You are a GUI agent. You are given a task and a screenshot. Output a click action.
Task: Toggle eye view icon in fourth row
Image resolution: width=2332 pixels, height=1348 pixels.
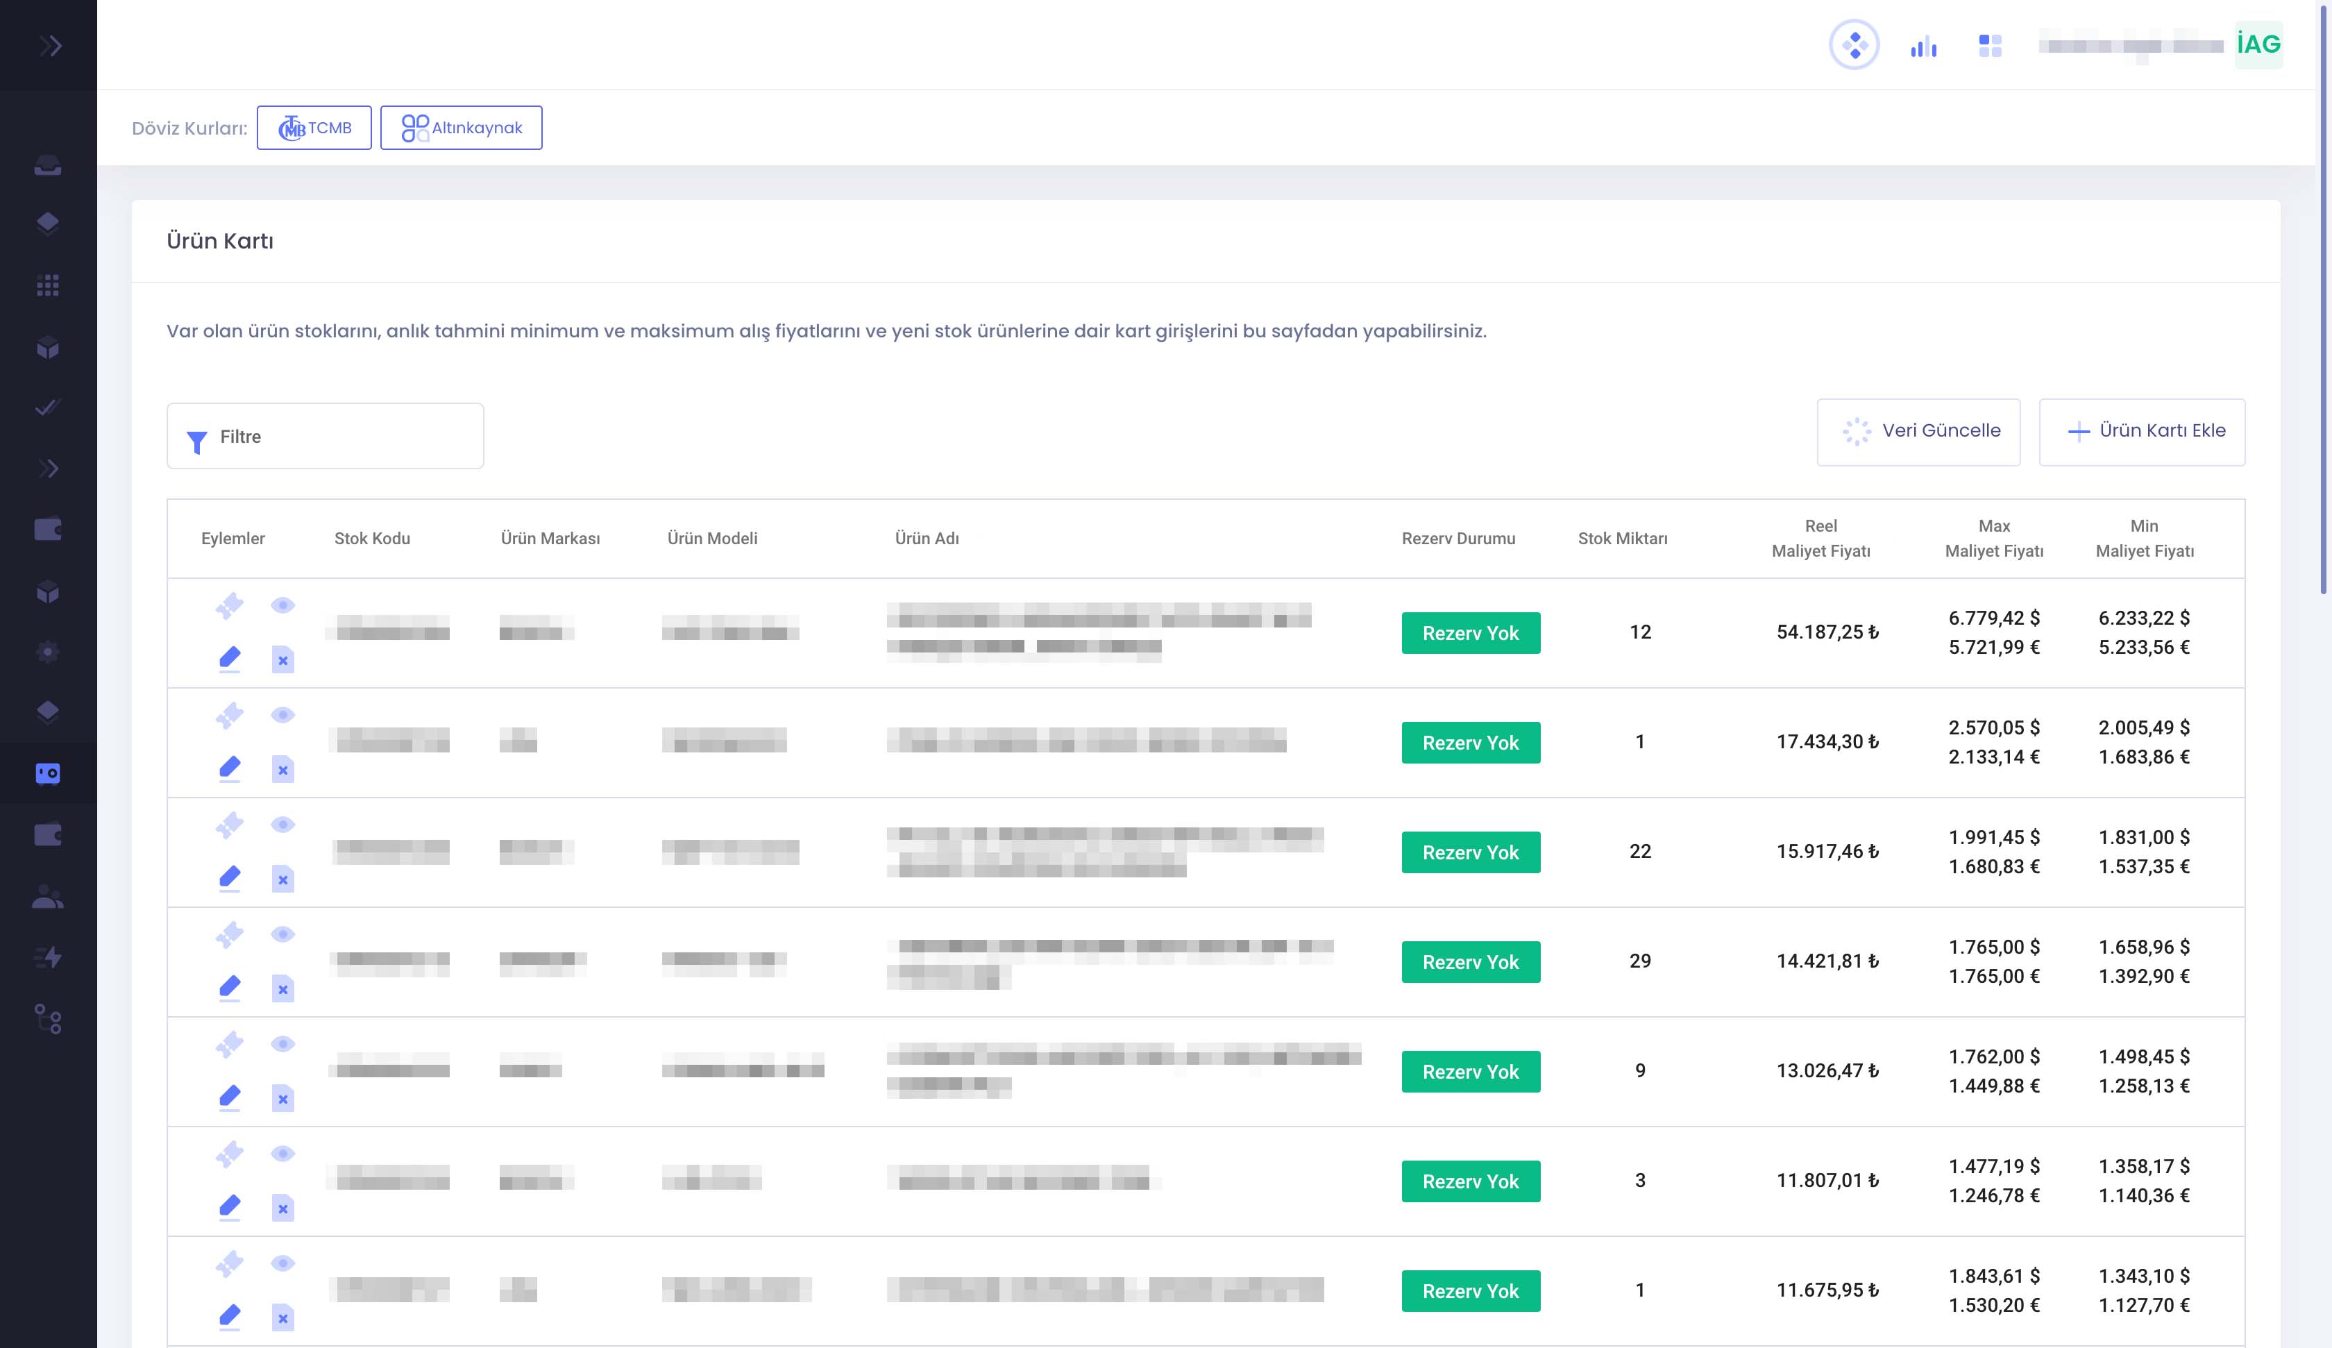click(282, 934)
